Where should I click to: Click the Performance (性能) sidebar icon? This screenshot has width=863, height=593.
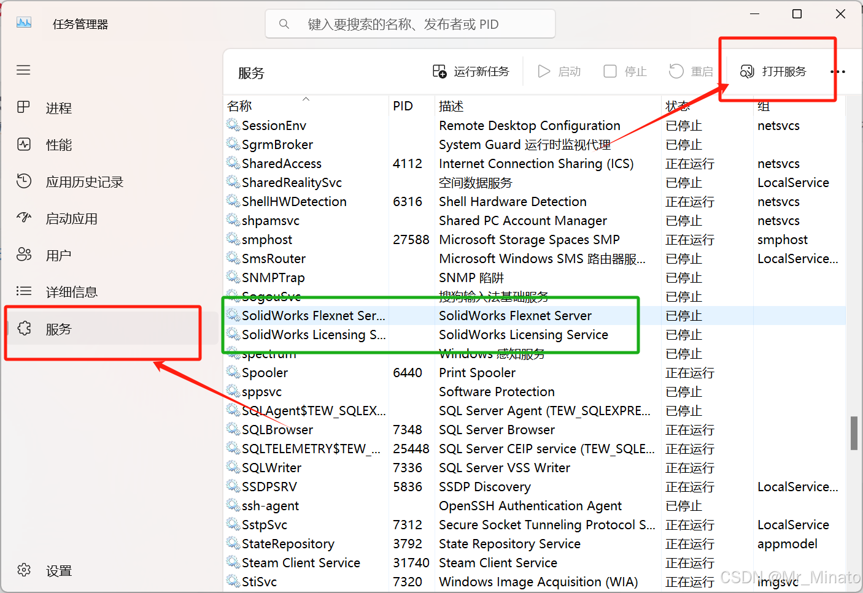(23, 144)
